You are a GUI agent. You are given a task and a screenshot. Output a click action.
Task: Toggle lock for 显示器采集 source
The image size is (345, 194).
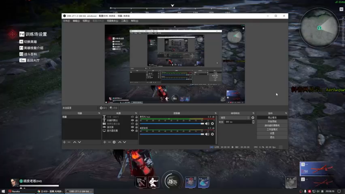pyautogui.click(x=136, y=131)
